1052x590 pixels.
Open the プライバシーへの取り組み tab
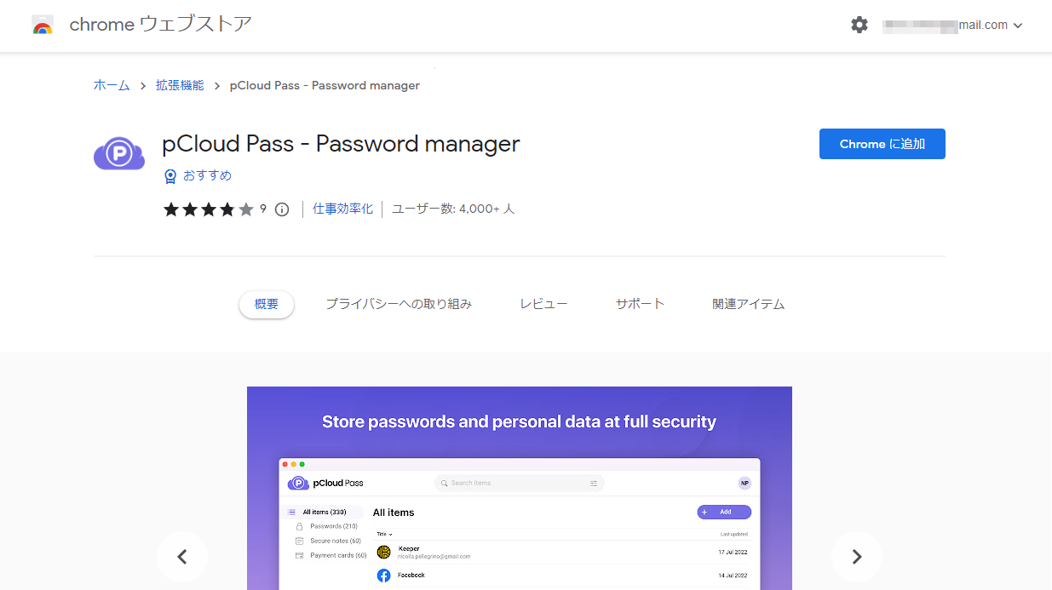pyautogui.click(x=399, y=304)
